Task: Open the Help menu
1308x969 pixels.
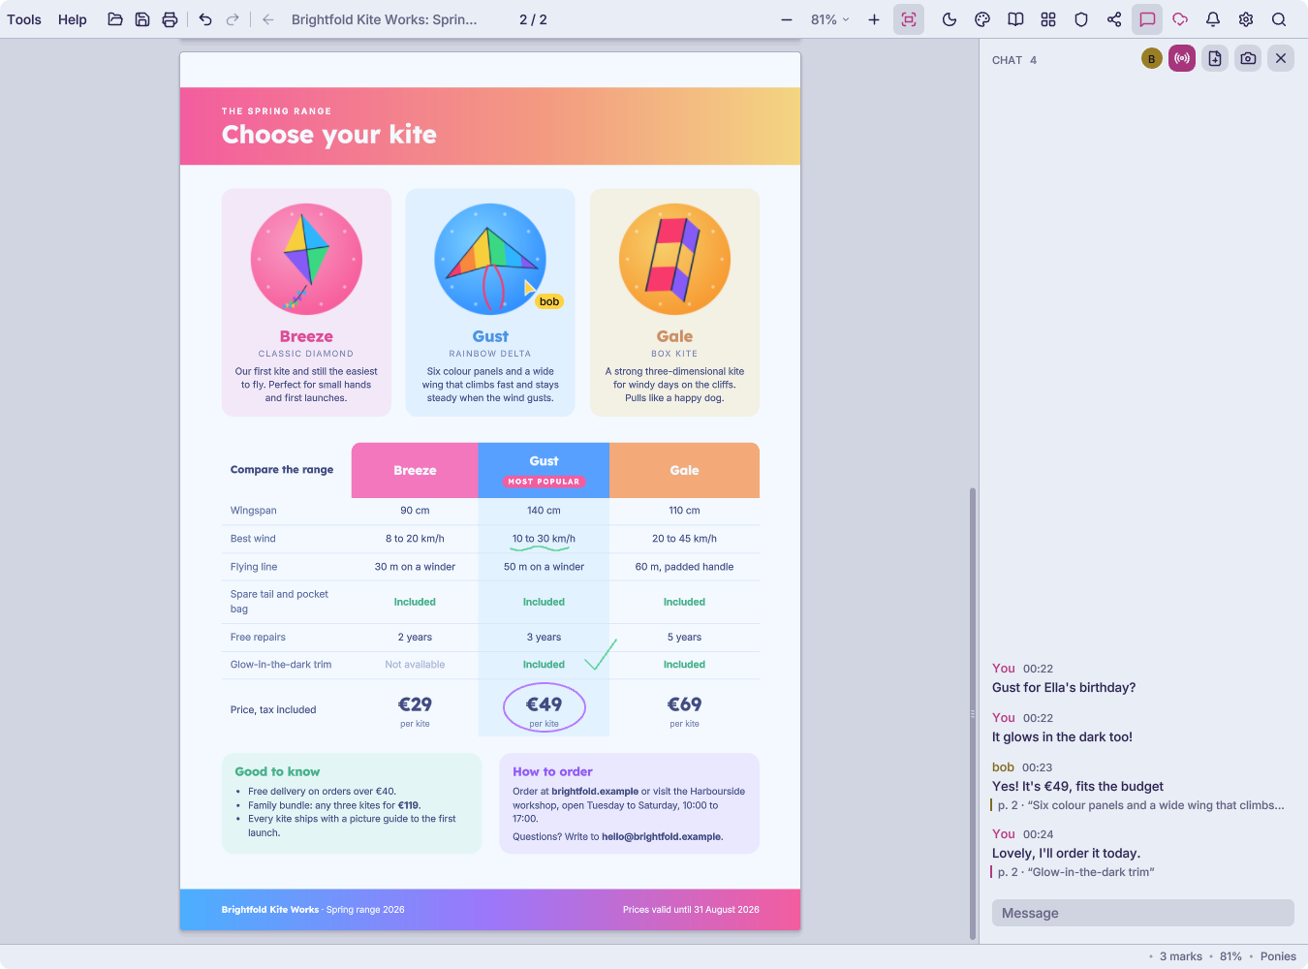Action: click(x=73, y=19)
